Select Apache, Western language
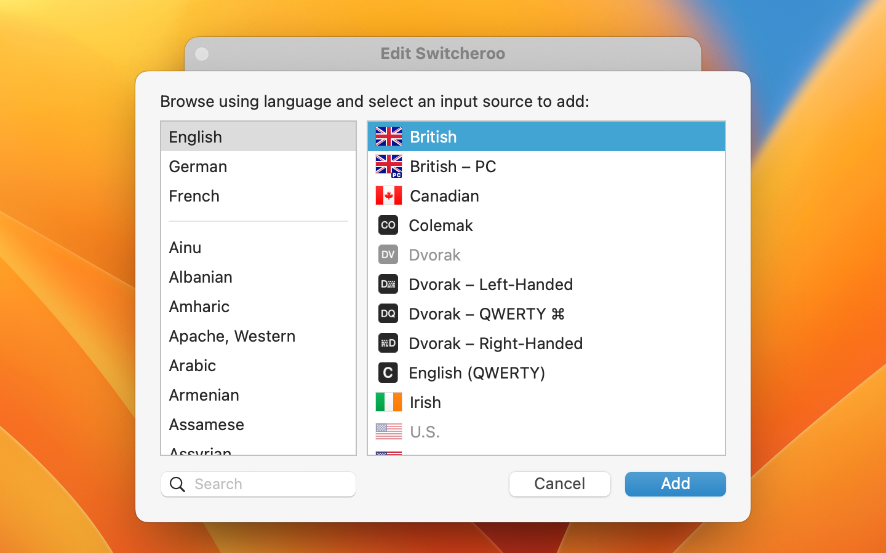This screenshot has width=886, height=553. pyautogui.click(x=258, y=335)
